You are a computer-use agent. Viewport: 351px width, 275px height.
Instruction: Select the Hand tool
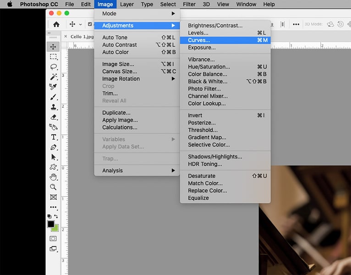pyautogui.click(x=53, y=177)
